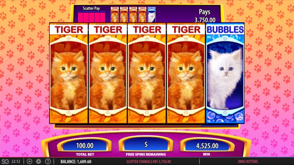
Task: Click the Bubbles white kitten reel
Action: tap(225, 73)
